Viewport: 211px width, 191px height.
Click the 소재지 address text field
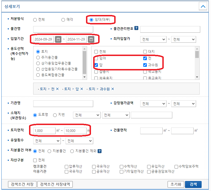[x=152, y=115]
